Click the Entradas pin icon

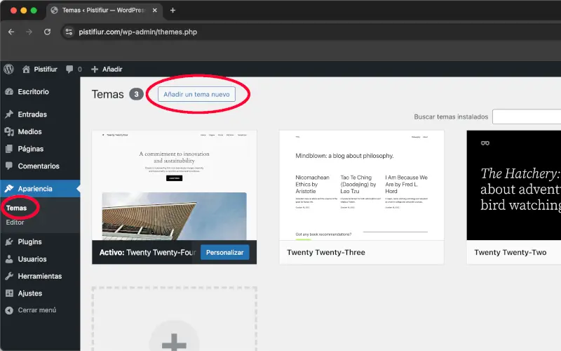click(x=9, y=114)
